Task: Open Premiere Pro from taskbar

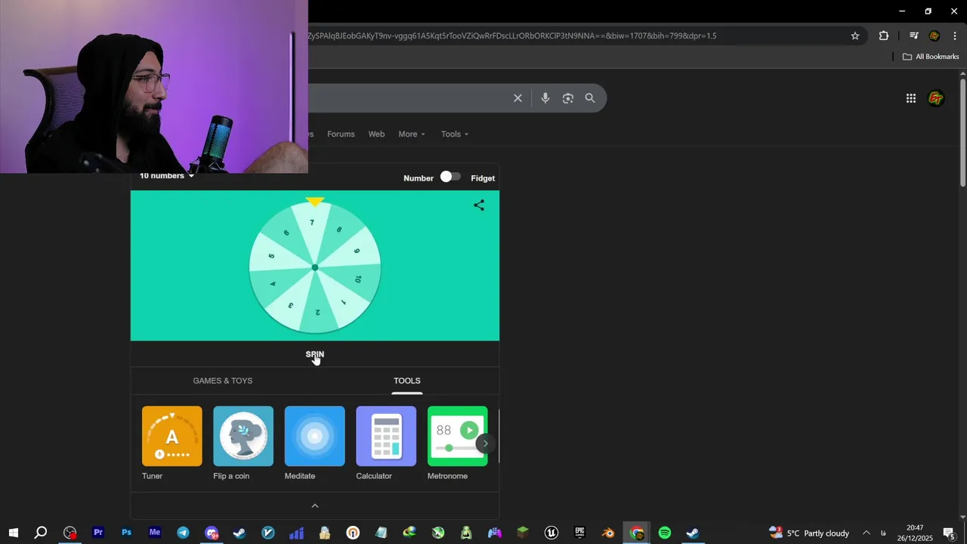Action: (98, 533)
